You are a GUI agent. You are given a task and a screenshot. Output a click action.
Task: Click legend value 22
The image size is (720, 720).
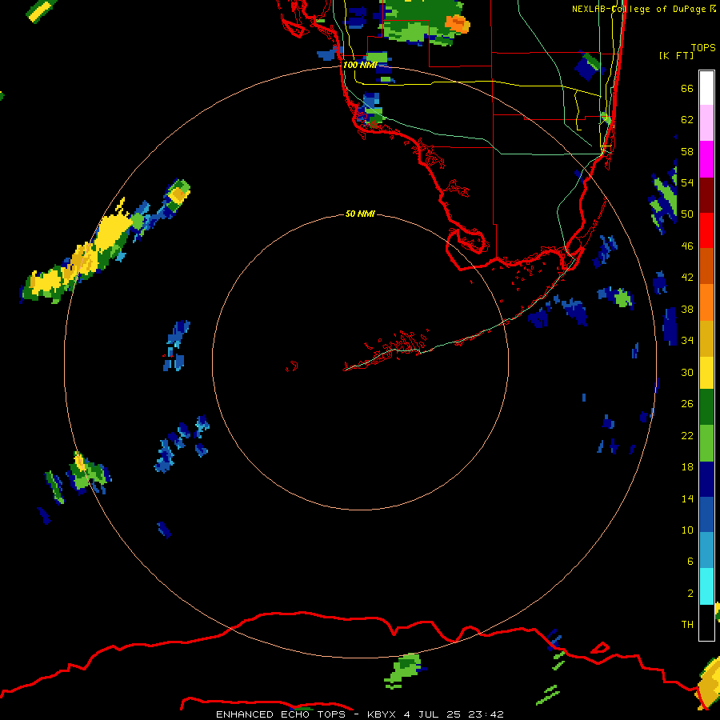tap(687, 436)
